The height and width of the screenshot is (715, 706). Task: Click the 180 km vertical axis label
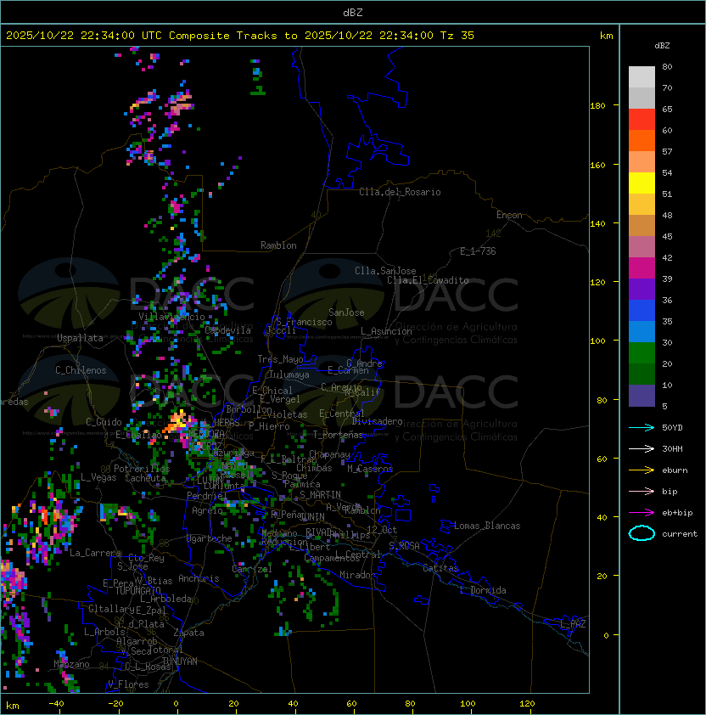597,106
